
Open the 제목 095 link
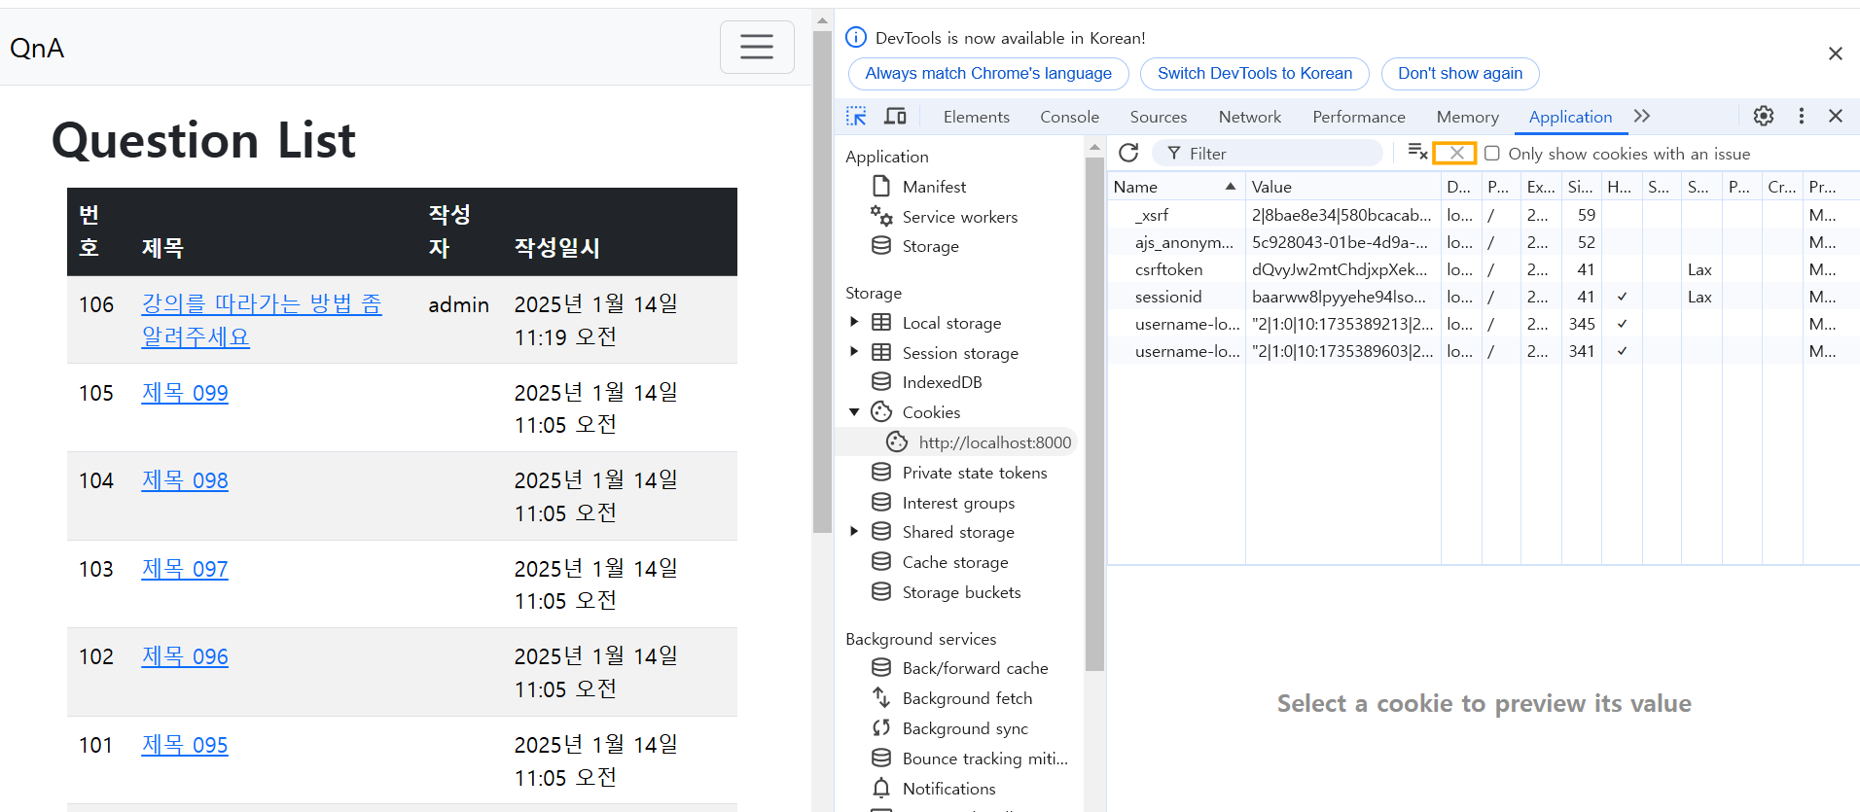pos(185,745)
